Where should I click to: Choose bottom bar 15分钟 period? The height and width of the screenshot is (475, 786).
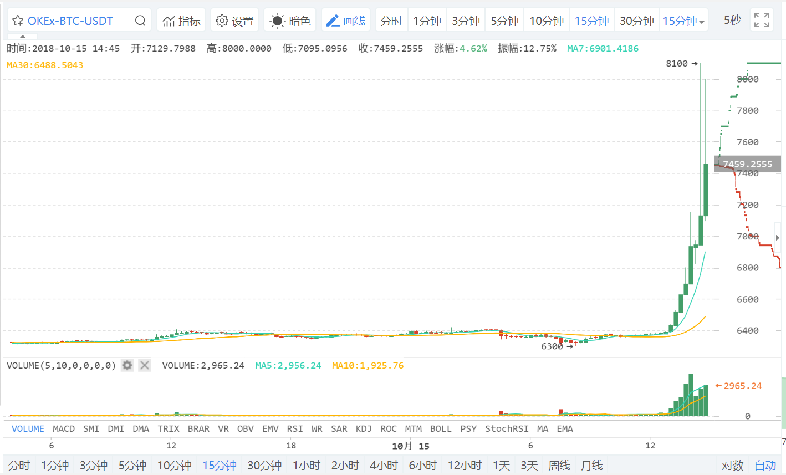pyautogui.click(x=220, y=466)
